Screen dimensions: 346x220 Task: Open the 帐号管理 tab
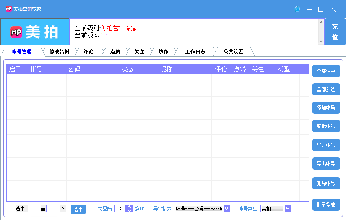(x=22, y=52)
